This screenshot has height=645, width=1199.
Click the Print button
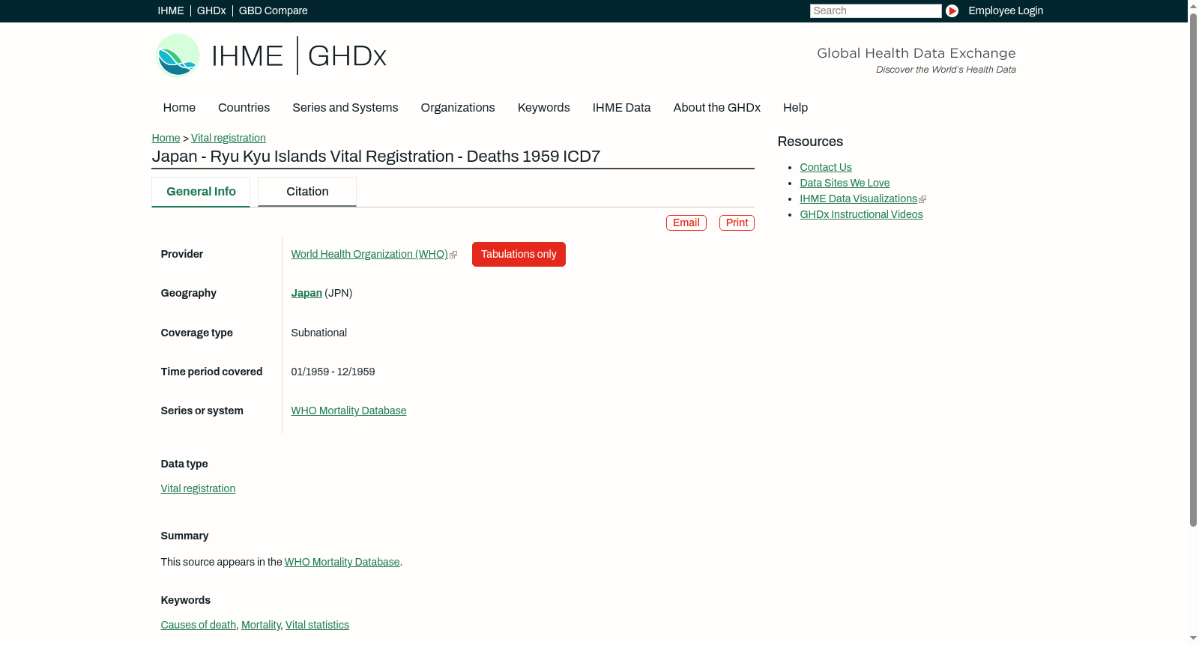737,222
